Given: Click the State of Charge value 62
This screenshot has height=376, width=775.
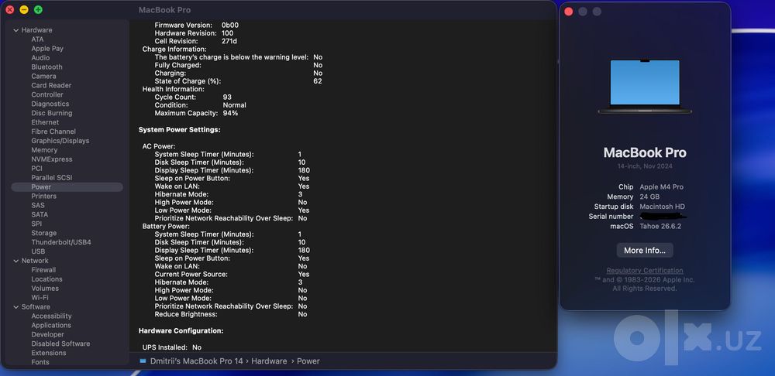Looking at the screenshot, I should [318, 81].
